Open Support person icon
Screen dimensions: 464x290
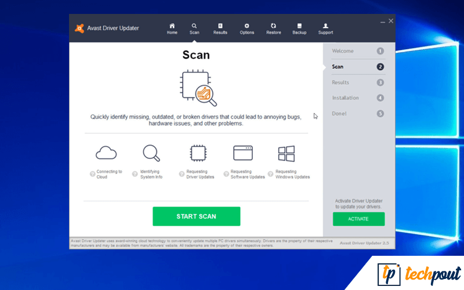tap(325, 26)
